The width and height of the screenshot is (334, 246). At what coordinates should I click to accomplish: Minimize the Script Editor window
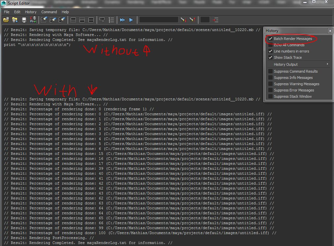pos(305,2)
